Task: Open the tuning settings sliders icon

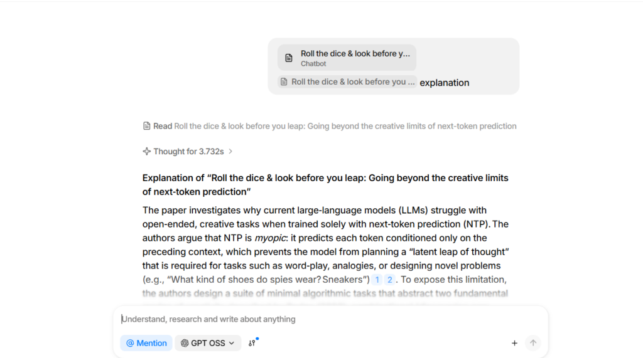Action: tap(252, 343)
